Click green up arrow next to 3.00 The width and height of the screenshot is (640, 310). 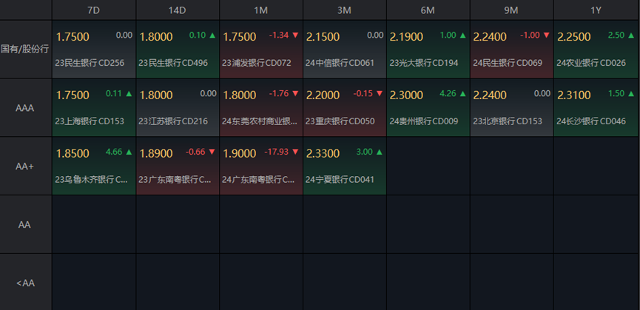click(x=380, y=152)
